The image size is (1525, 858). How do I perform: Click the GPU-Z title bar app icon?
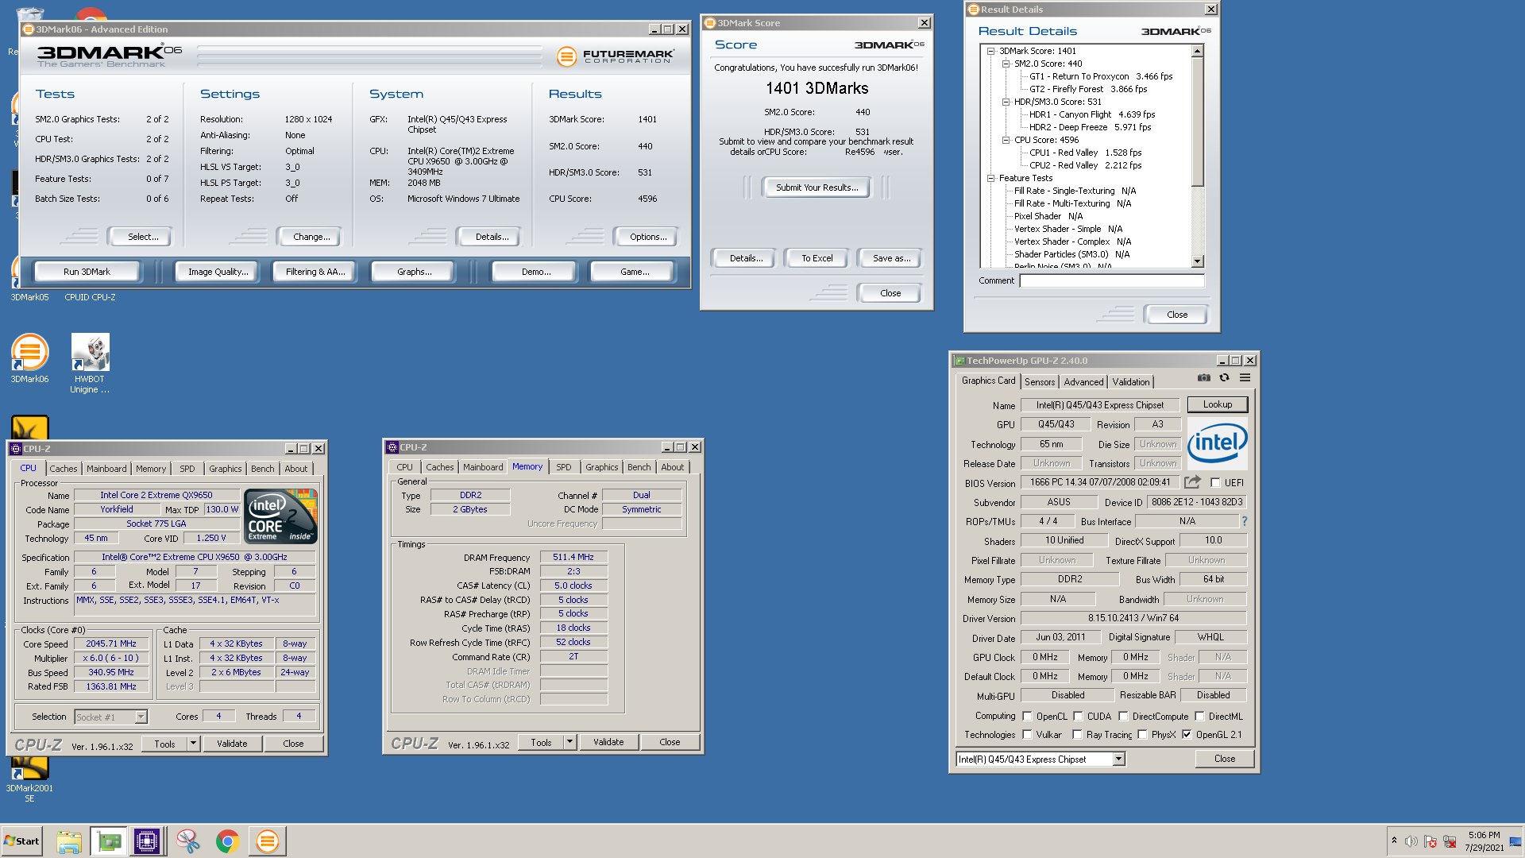click(959, 361)
